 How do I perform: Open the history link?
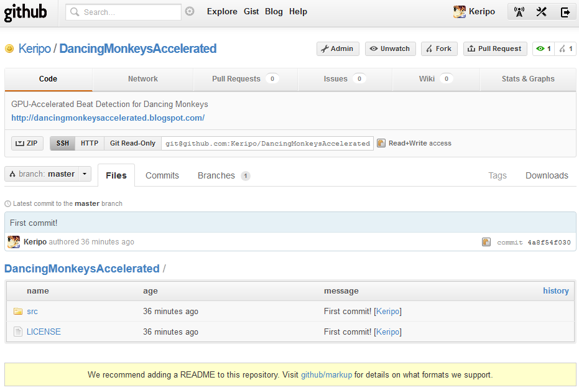pyautogui.click(x=556, y=291)
